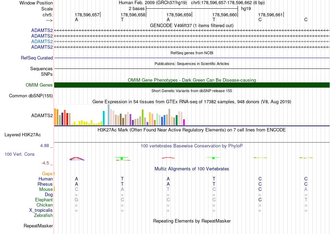
Task: Click the red PhyloP peak at first base
Action: [77, 159]
